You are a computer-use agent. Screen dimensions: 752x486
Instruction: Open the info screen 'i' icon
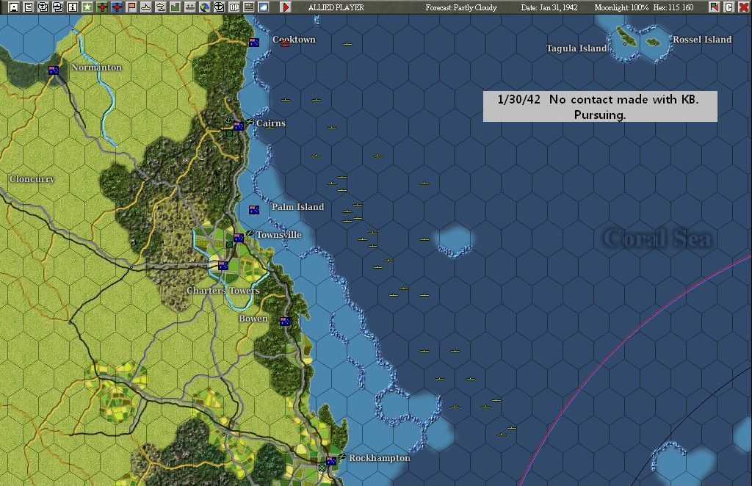pos(73,7)
